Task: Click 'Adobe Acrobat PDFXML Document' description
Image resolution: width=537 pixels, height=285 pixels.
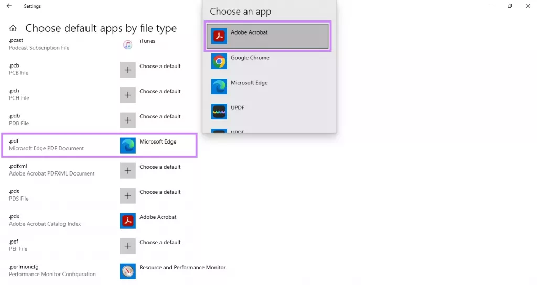Action: pyautogui.click(x=52, y=173)
